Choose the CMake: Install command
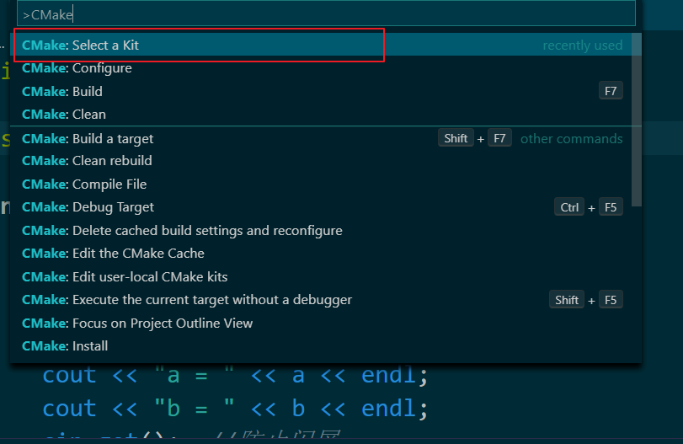The height and width of the screenshot is (444, 683). click(326, 346)
